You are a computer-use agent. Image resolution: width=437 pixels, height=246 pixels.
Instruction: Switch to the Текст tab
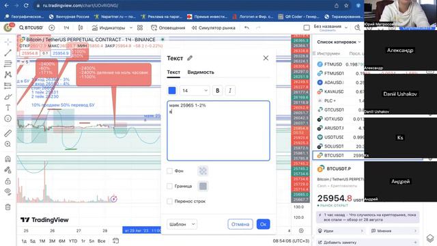[x=173, y=72]
